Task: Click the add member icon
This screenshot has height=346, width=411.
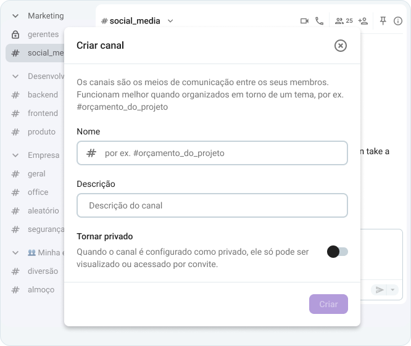Action: (363, 21)
